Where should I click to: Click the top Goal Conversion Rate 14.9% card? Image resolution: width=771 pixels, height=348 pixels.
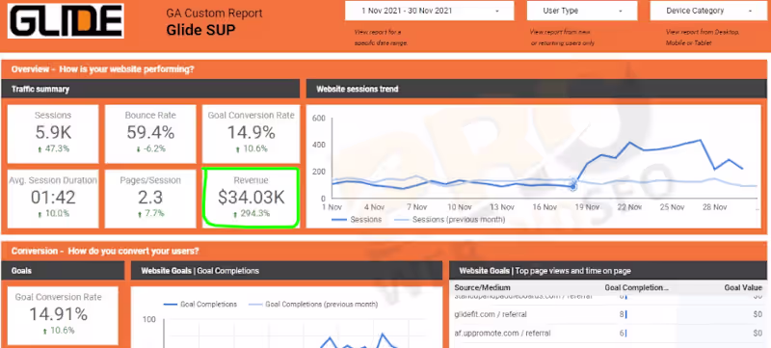pyautogui.click(x=251, y=134)
